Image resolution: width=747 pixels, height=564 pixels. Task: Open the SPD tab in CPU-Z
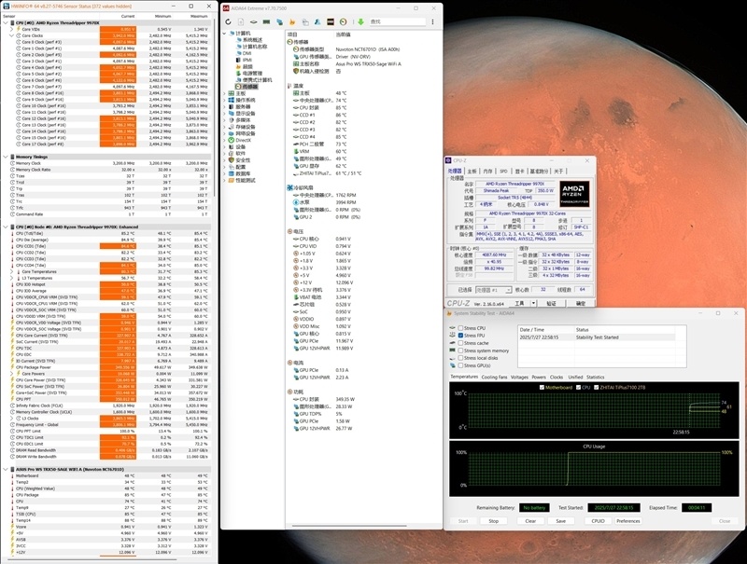click(x=502, y=172)
